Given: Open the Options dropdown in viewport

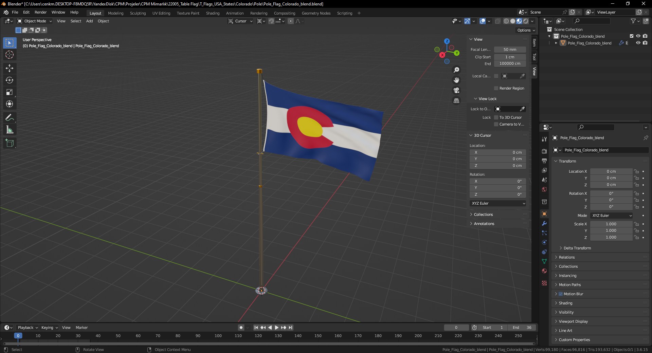Looking at the screenshot, I should click(x=526, y=30).
